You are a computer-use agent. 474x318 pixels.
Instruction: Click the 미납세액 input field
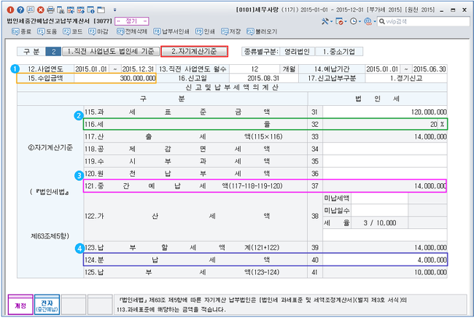379,198
